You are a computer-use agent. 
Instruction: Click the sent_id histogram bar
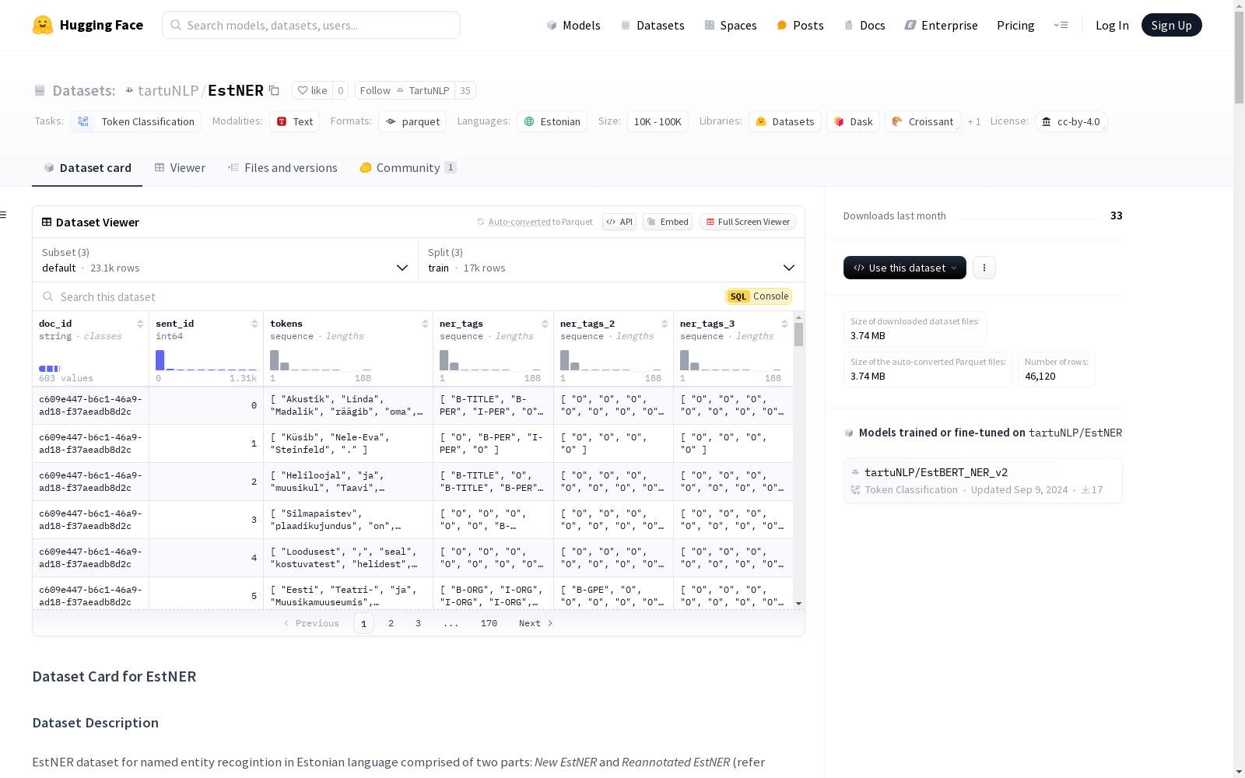[160, 359]
